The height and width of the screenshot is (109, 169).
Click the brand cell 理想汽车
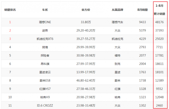click(117, 22)
